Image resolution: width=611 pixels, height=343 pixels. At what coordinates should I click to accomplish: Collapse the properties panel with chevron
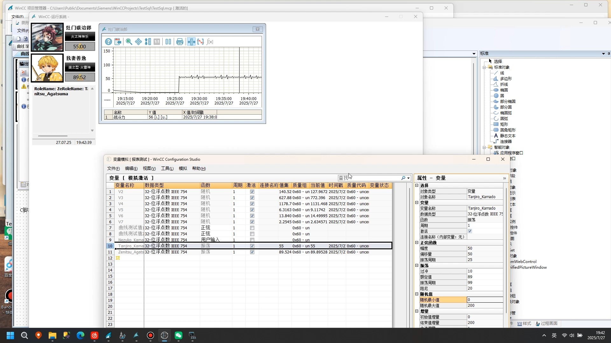point(504,178)
